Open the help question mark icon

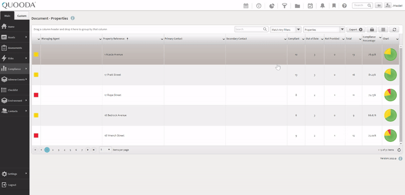(x=344, y=6)
